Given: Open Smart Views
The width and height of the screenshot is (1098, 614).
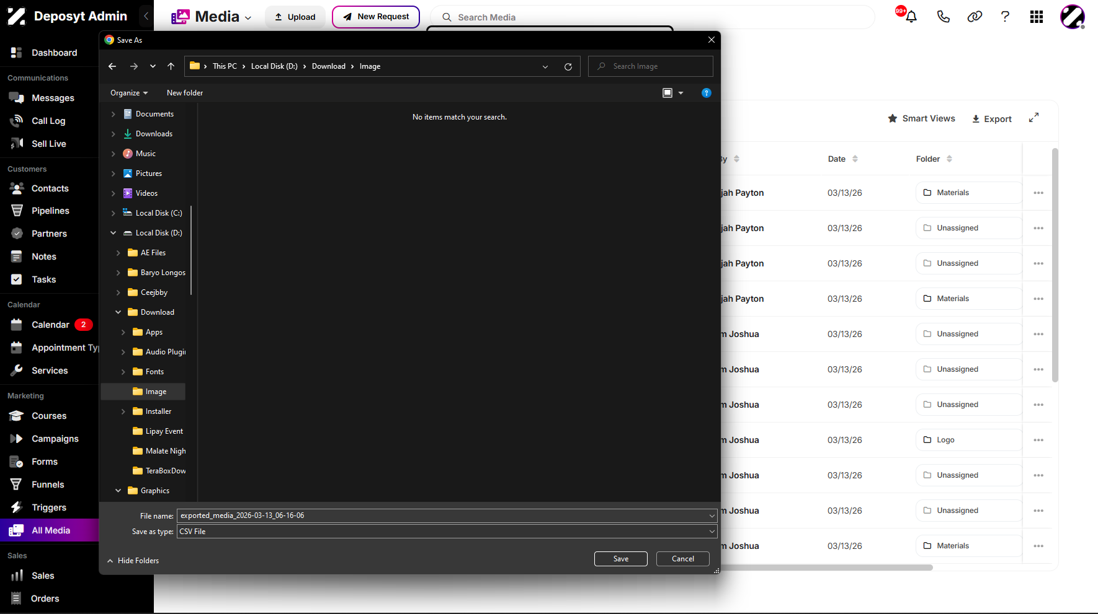Looking at the screenshot, I should (x=921, y=118).
